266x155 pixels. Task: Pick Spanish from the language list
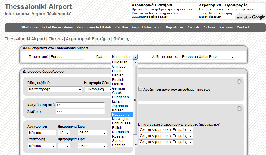click(x=119, y=145)
